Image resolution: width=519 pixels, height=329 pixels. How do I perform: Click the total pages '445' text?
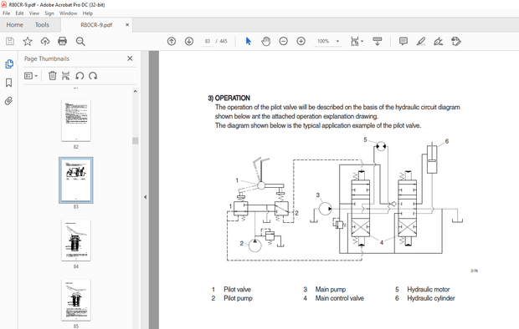(224, 41)
